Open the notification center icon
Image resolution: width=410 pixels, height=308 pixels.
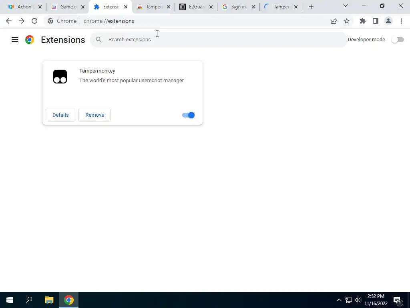click(397, 300)
